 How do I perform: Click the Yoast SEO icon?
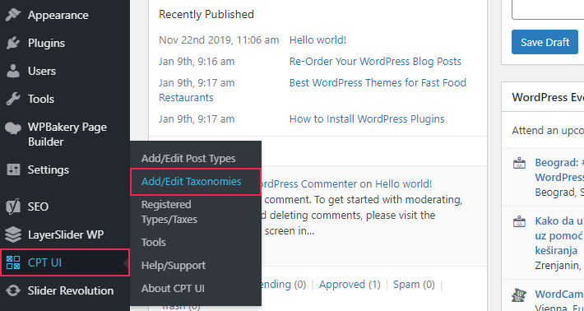coord(13,207)
